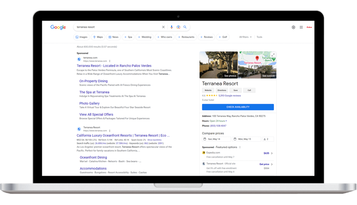Click the Website button
357x205 pixels.
(x=208, y=90)
